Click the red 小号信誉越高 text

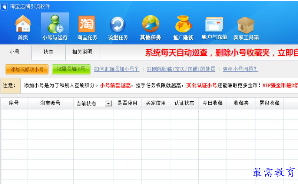(x=115, y=85)
